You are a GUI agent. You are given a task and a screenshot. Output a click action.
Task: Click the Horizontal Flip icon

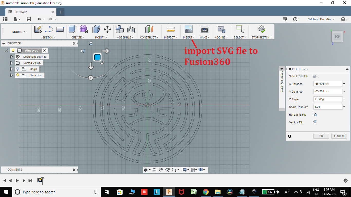[315, 115]
